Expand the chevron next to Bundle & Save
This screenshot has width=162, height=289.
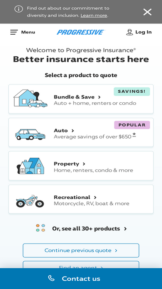tap(99, 97)
